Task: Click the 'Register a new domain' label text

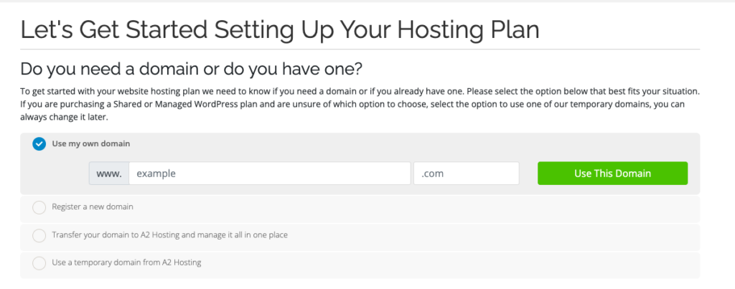Action: (93, 207)
